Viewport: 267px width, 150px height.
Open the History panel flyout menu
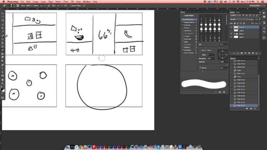point(259,58)
